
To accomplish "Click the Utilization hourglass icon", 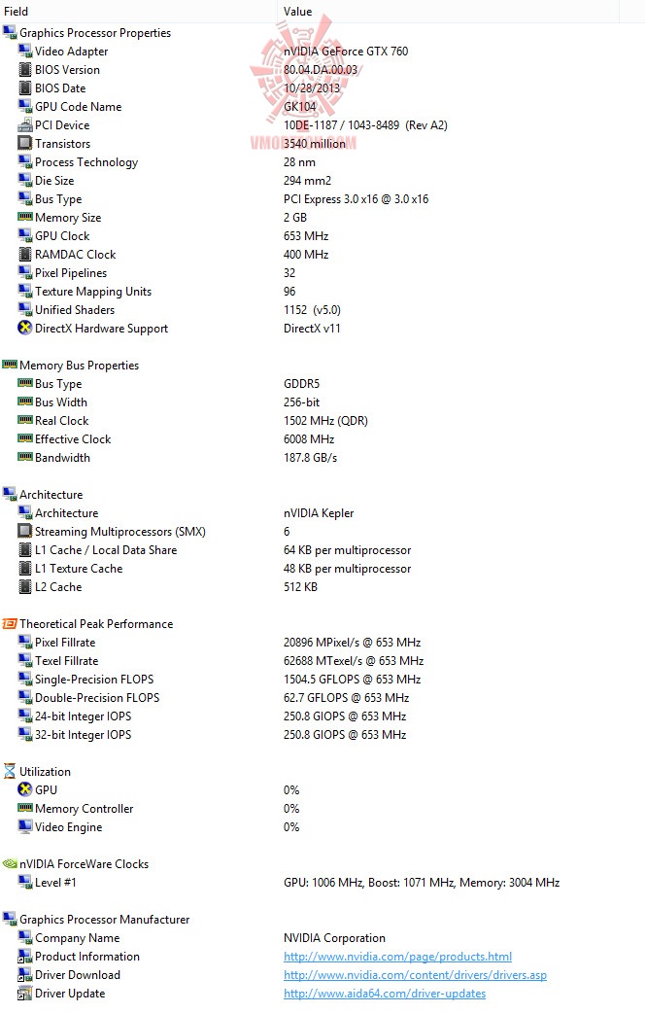I will (x=10, y=771).
